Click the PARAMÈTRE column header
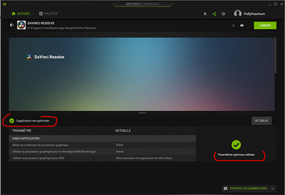The width and height of the screenshot is (285, 195). [22, 130]
